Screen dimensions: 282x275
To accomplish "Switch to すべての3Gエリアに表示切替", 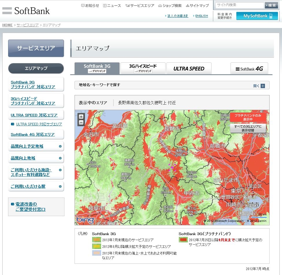I will pyautogui.click(x=248, y=128).
